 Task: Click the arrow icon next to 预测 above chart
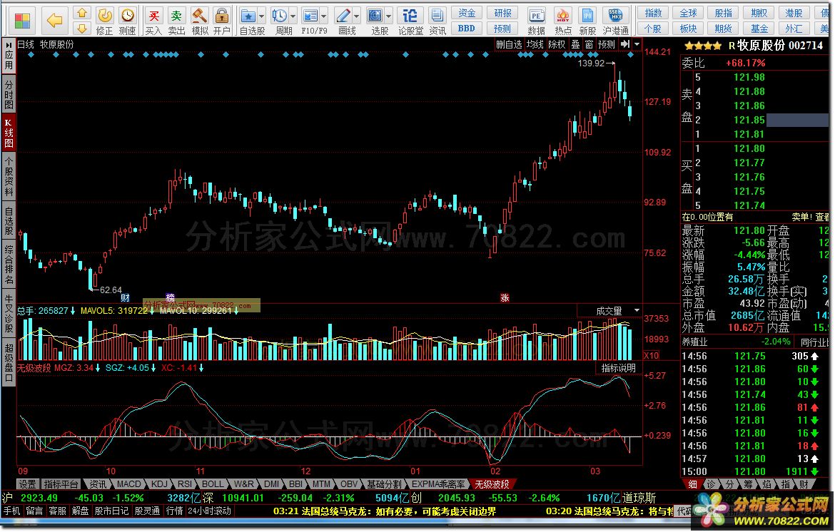(625, 44)
